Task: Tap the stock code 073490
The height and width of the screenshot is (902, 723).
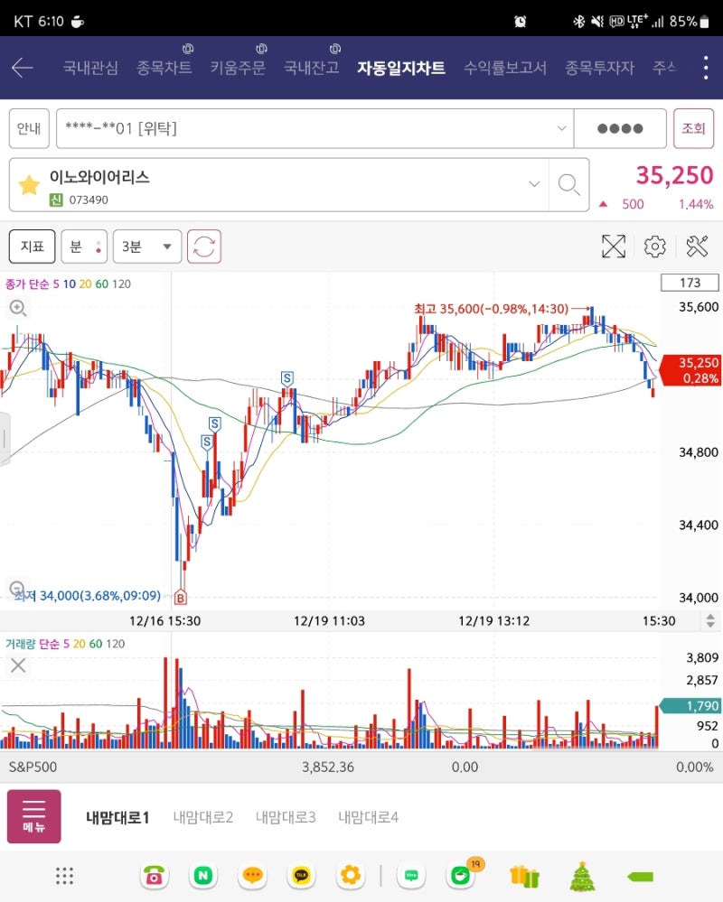Action: 89,200
